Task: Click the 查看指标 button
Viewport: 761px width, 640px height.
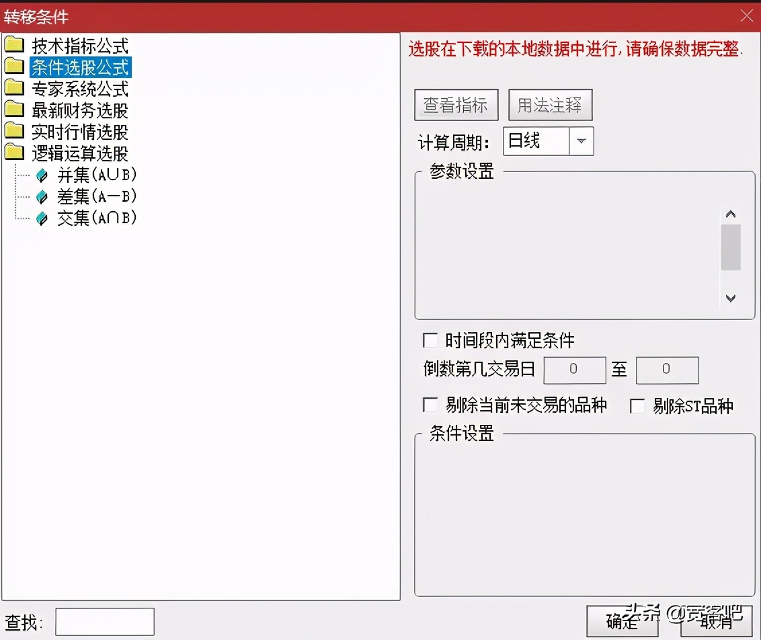Action: click(456, 105)
